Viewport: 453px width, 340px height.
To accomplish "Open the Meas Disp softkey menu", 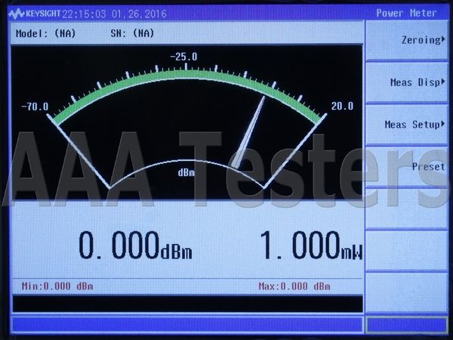I will (407, 82).
